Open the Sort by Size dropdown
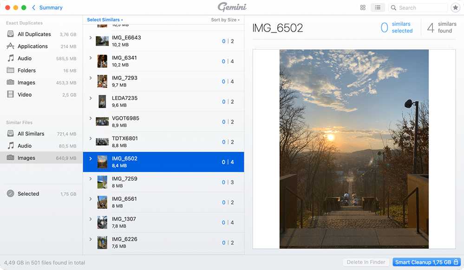 [x=225, y=20]
